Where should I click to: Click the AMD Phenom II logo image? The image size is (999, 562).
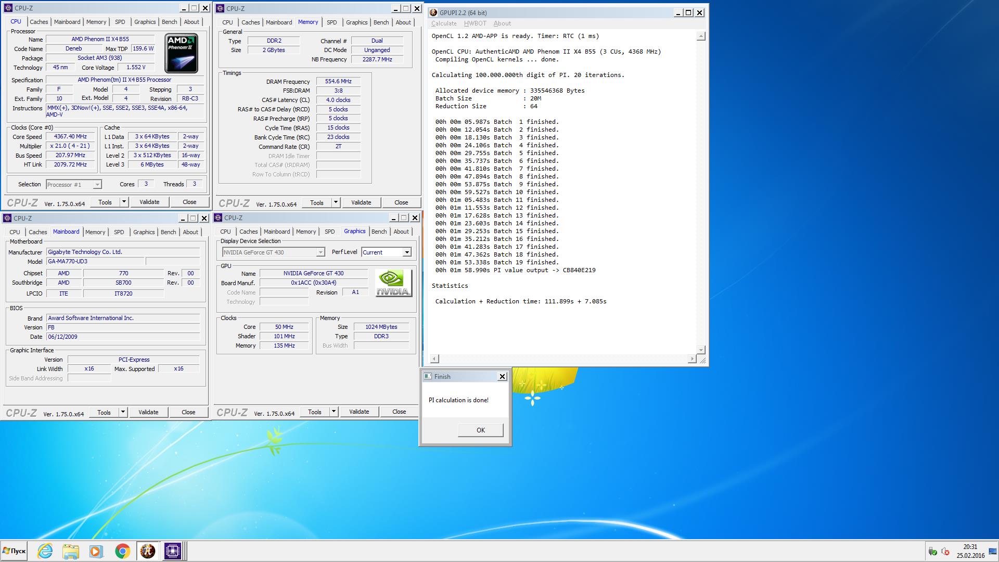pos(181,53)
